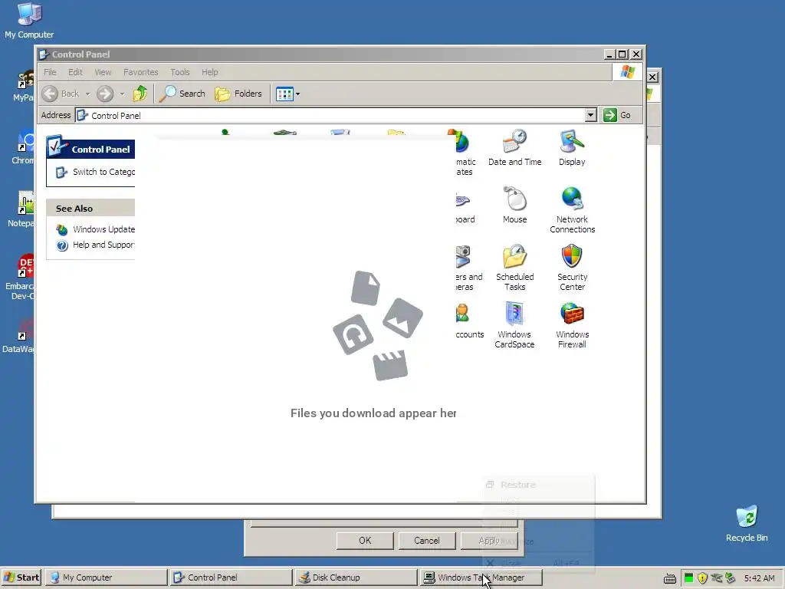Click the Forward toolbar arrow
Viewport: 785px width, 589px height.
pyautogui.click(x=105, y=94)
